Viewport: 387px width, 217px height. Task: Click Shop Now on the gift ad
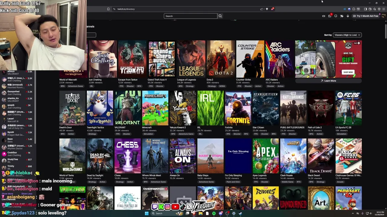click(x=348, y=72)
